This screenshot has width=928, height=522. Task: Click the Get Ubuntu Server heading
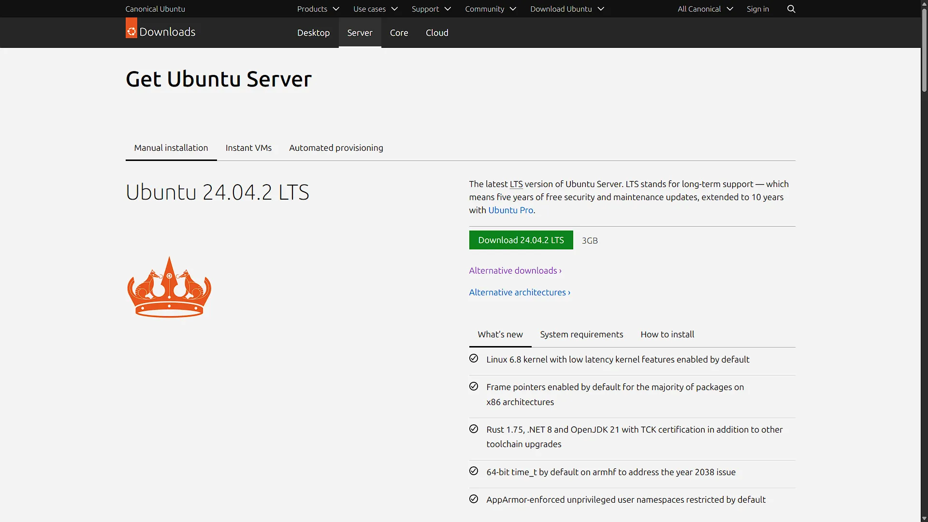coord(218,79)
